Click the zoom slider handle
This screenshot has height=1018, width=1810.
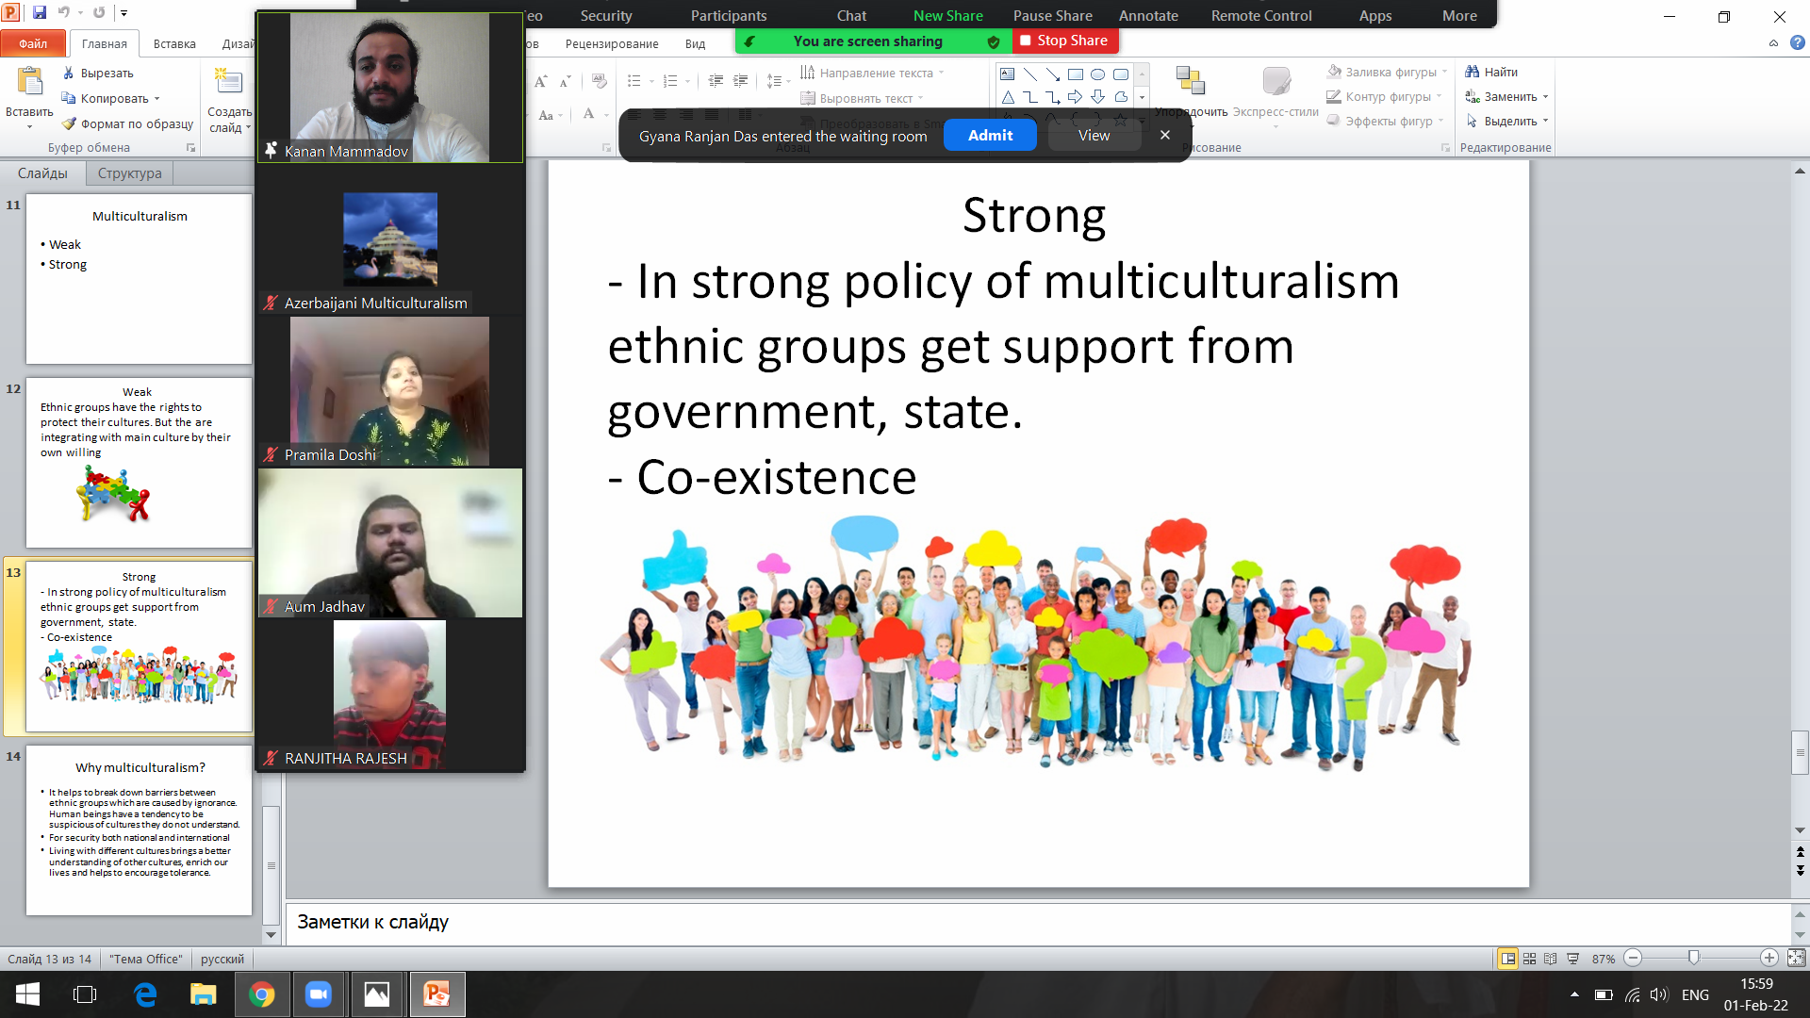(1694, 959)
